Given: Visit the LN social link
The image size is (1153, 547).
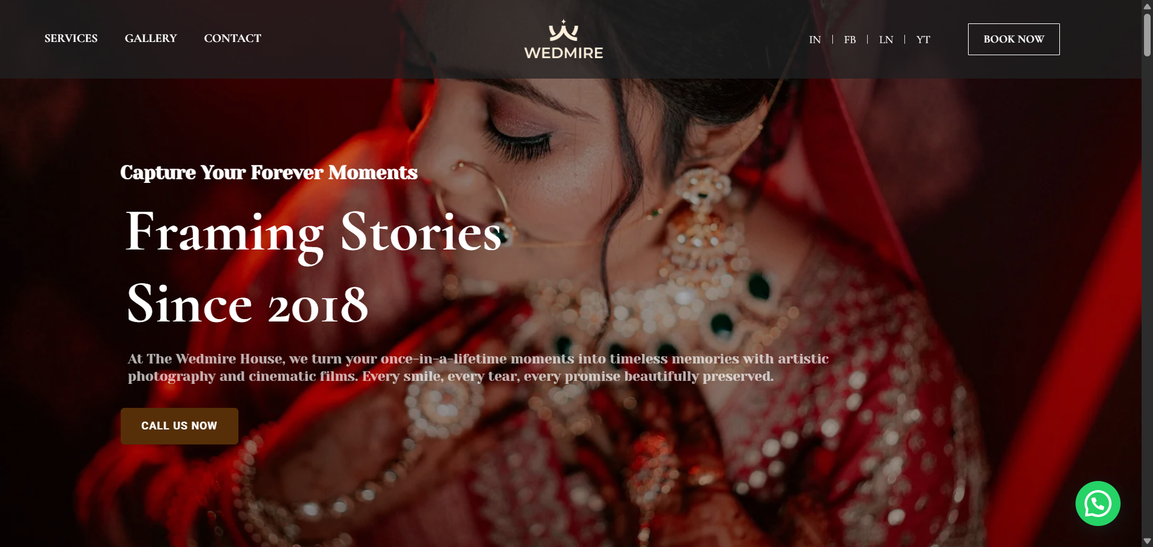Looking at the screenshot, I should tap(886, 40).
